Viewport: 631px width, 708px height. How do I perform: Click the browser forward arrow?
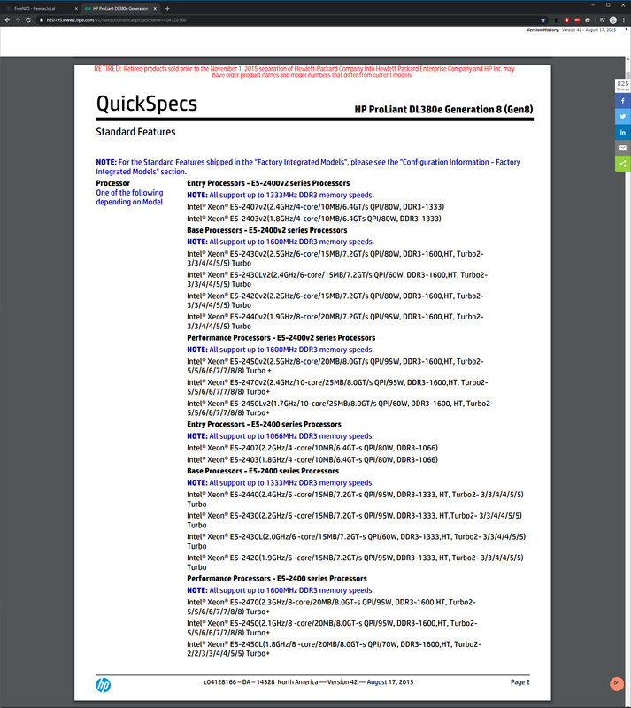click(18, 19)
